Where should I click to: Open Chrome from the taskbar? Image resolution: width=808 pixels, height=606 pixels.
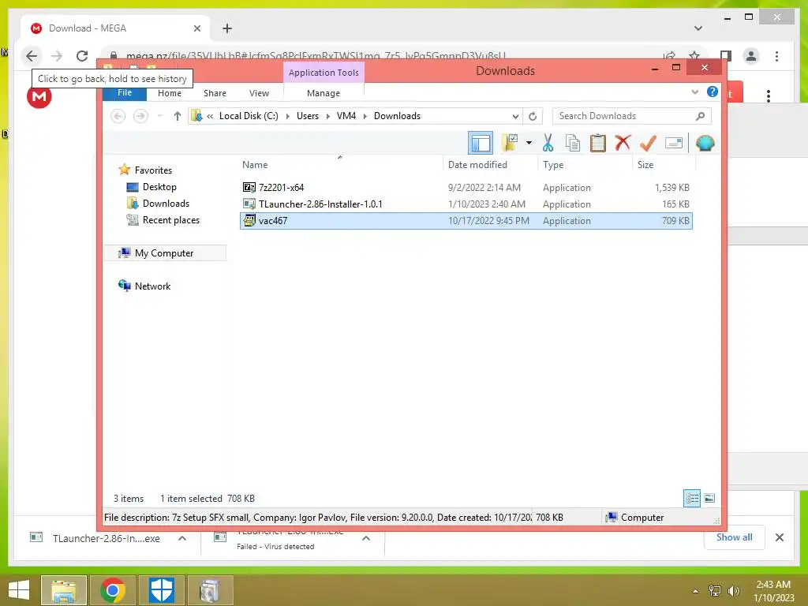click(x=113, y=590)
